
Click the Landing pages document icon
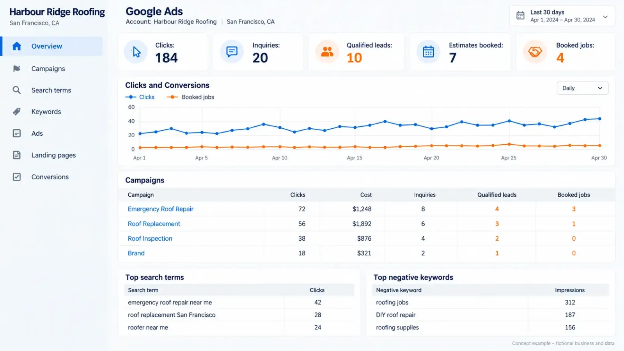[x=16, y=155]
